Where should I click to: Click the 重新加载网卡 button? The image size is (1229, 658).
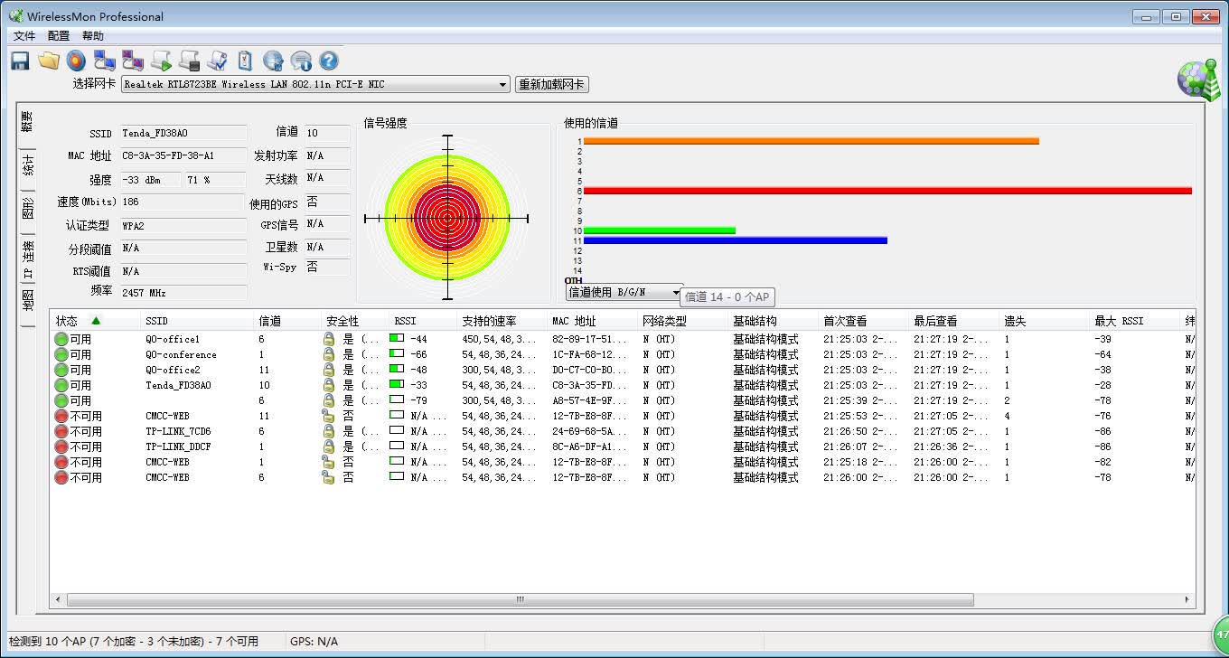[x=551, y=84]
